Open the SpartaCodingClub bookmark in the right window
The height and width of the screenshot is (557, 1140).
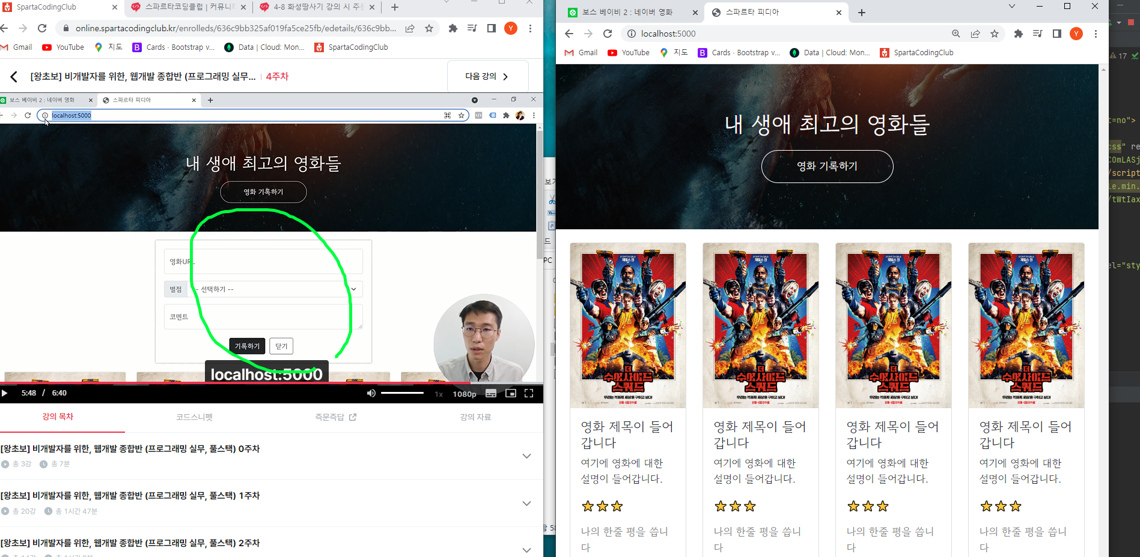[916, 52]
